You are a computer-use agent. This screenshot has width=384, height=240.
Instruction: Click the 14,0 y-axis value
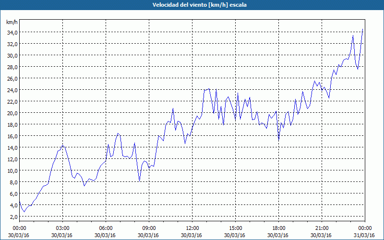[12, 147]
